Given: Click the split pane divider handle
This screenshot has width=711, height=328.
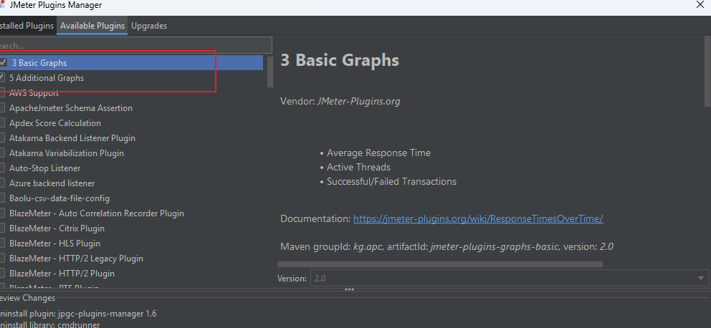Looking at the screenshot, I should coord(349,289).
